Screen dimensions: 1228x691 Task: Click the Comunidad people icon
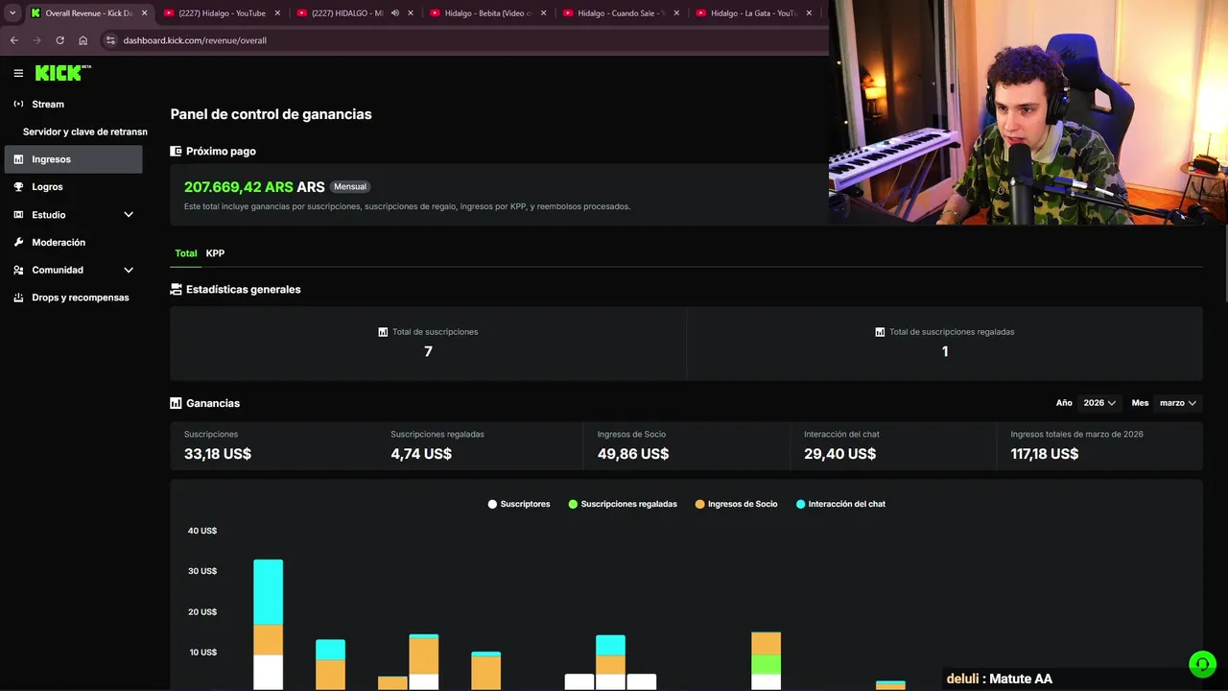pyautogui.click(x=18, y=271)
